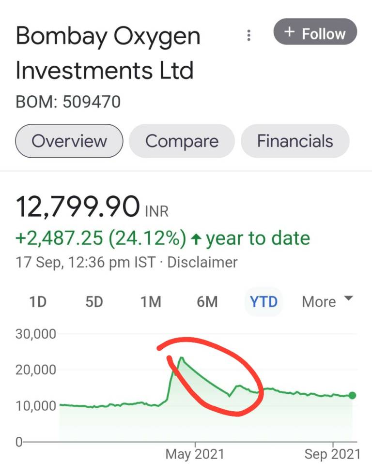The width and height of the screenshot is (372, 475).
Task: Click the plus icon on Follow
Action: [x=289, y=32]
